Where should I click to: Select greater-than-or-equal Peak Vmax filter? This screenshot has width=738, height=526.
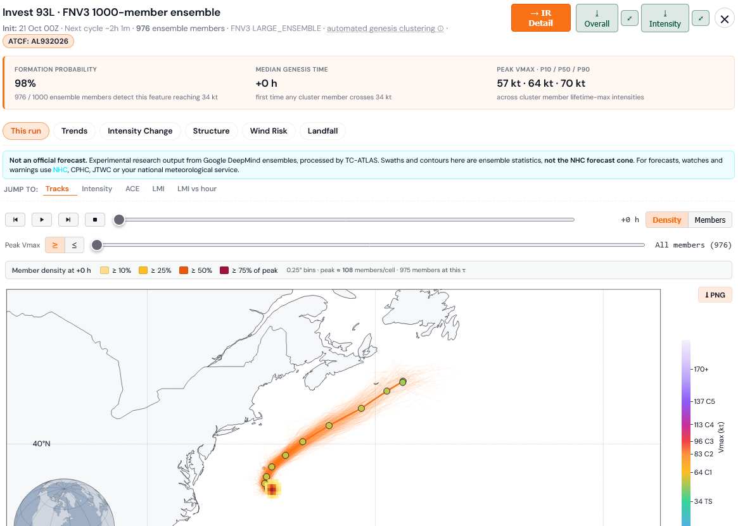pyautogui.click(x=55, y=245)
